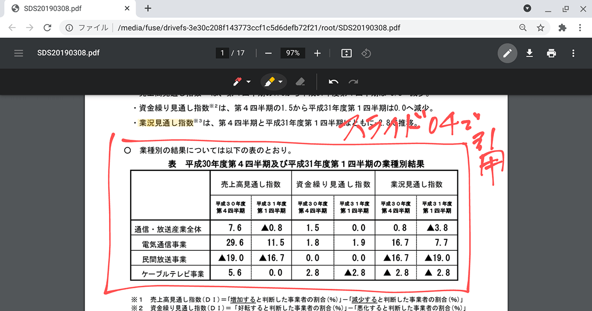Screen dimensions: 592x311
Task: Zoom out with the minus control
Action: point(269,53)
